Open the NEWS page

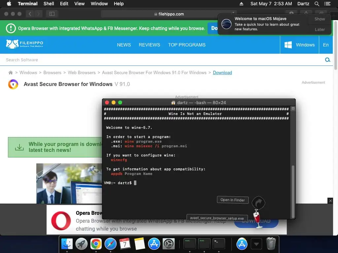tap(124, 45)
